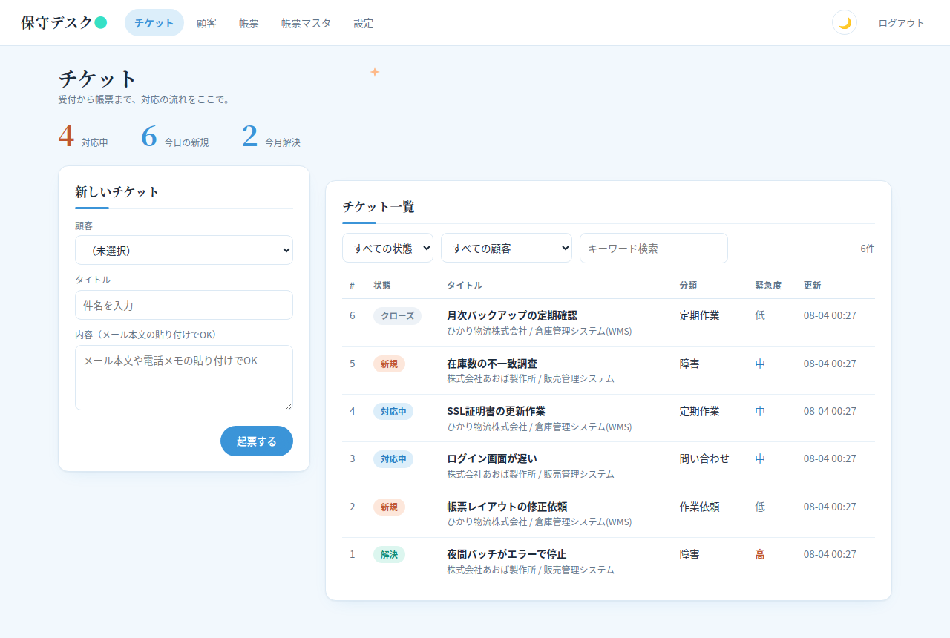This screenshot has height=638, width=950.
Task: Switch to 帳票マスタ tab
Action: click(306, 23)
